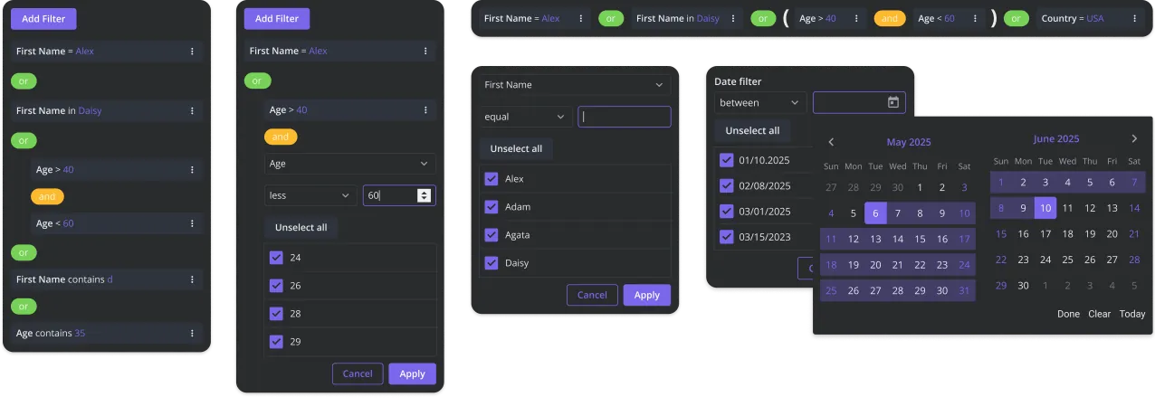Screen dimensions: 1155x416
Task: Toggle the Daisy checkbox
Action: point(492,263)
